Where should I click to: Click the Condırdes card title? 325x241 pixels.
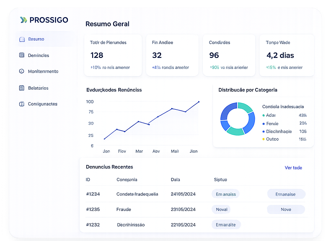click(x=220, y=42)
